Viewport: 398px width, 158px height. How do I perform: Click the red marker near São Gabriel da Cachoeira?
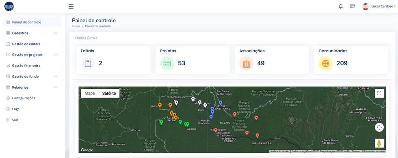pos(216,130)
